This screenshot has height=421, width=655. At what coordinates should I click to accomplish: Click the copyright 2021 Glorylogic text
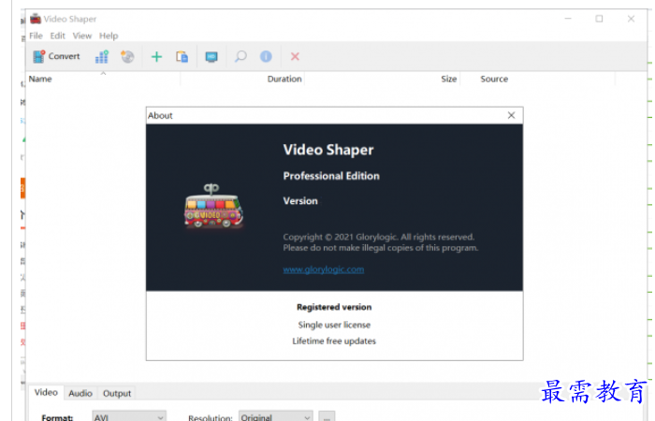click(378, 237)
